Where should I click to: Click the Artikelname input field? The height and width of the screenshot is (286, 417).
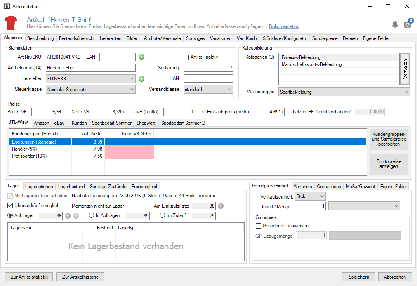[90, 68]
